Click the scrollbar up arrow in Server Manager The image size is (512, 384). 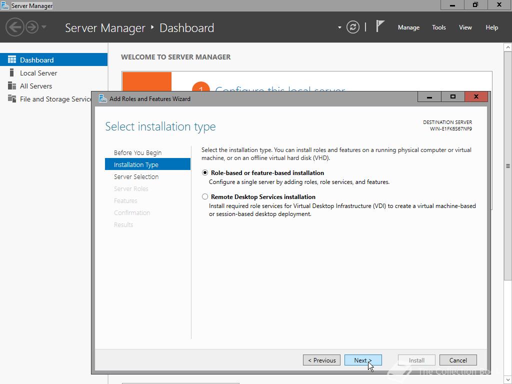coord(508,47)
